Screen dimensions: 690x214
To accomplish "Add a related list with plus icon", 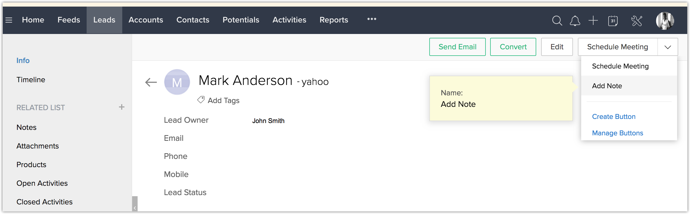I will coord(122,107).
